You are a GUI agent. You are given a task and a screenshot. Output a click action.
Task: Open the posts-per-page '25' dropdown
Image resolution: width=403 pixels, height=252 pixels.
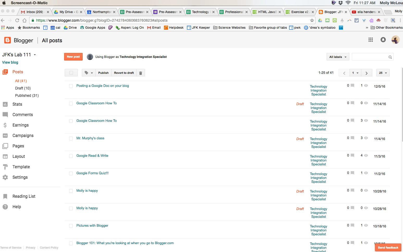click(x=383, y=73)
